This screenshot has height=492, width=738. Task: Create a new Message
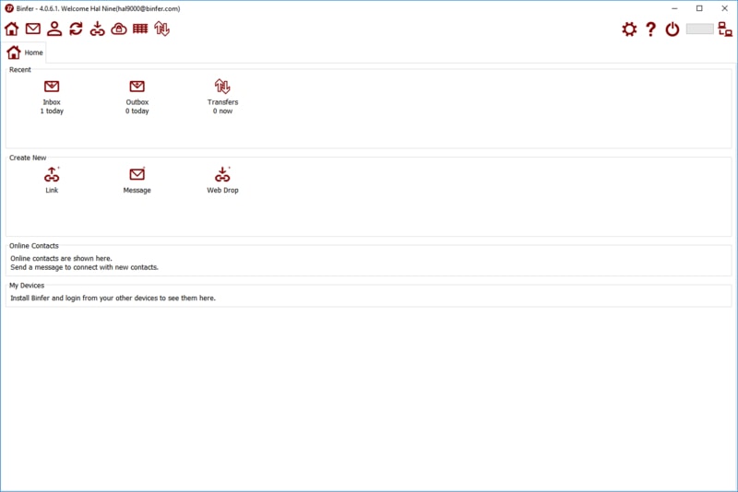[x=137, y=180]
